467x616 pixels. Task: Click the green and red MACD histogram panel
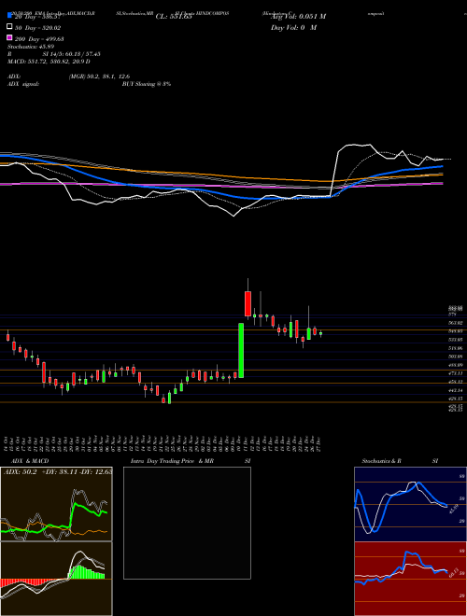click(x=56, y=579)
